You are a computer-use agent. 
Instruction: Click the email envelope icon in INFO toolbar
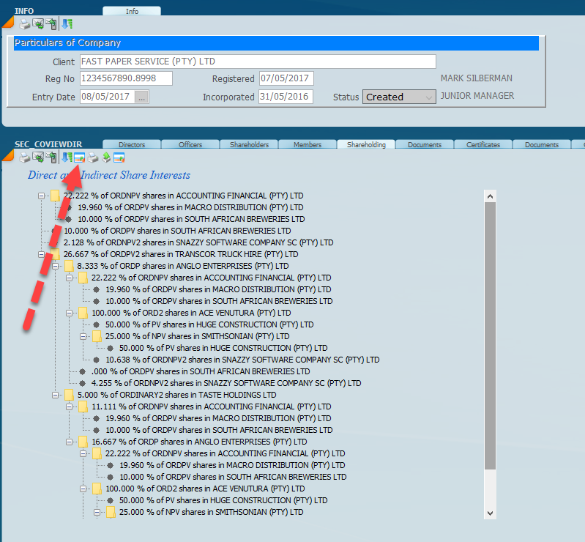37,24
